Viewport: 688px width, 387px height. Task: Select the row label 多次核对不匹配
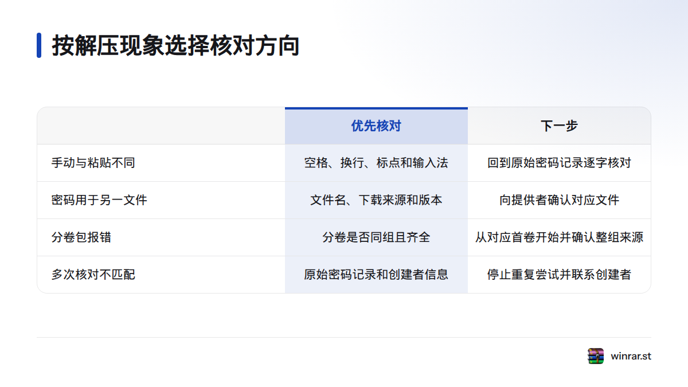point(93,275)
